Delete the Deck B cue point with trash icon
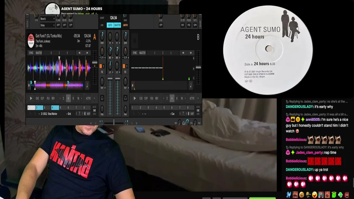This screenshot has width=354, height=199. pos(188,114)
